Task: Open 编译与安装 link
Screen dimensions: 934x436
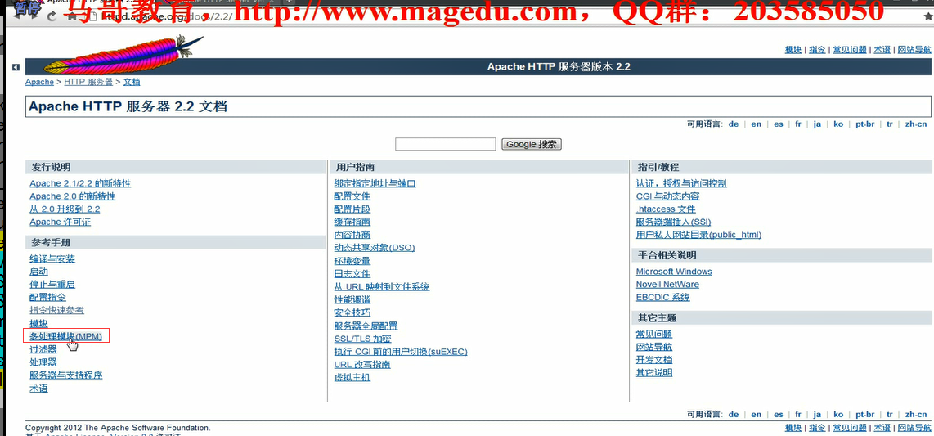Action: 52,258
